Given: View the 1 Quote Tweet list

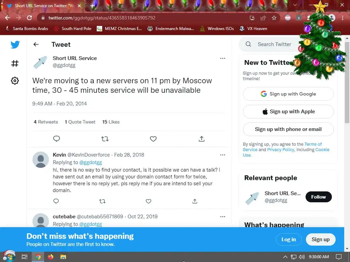Looking at the screenshot, I should pyautogui.click(x=80, y=122).
